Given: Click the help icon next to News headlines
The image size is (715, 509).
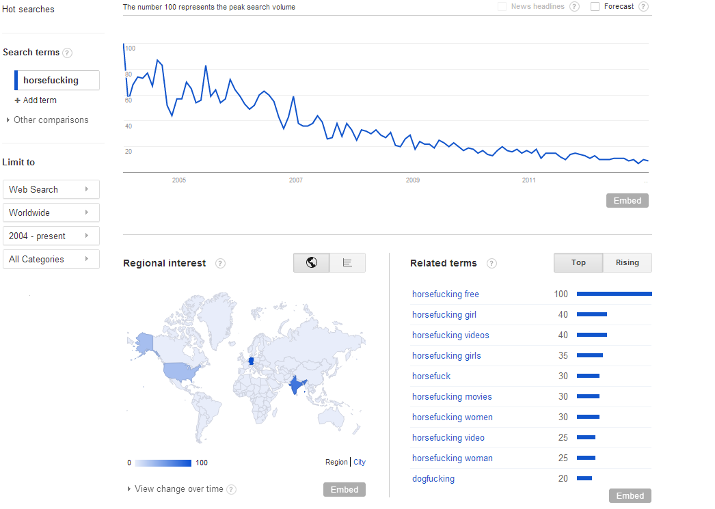Looking at the screenshot, I should pyautogui.click(x=575, y=7).
